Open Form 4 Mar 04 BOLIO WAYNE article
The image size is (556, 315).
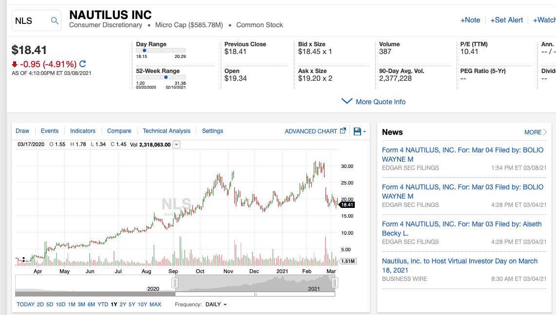pos(462,154)
